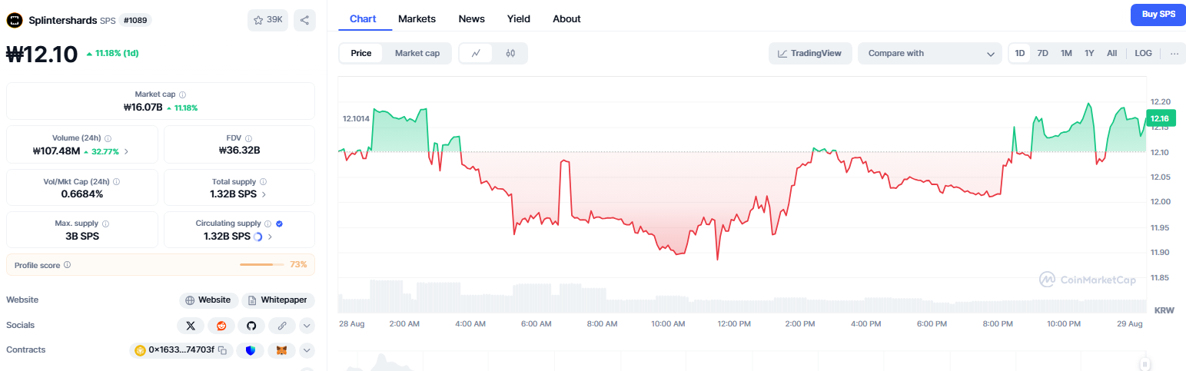Add SPS to watchlist via star button
This screenshot has width=1186, height=371.
click(x=267, y=21)
